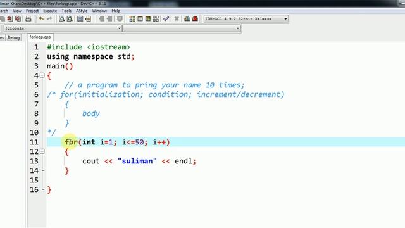Click line number 1 in the gutter

[36, 47]
